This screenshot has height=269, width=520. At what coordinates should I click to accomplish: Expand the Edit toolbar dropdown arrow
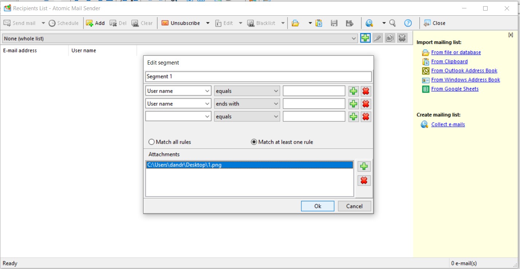(241, 23)
